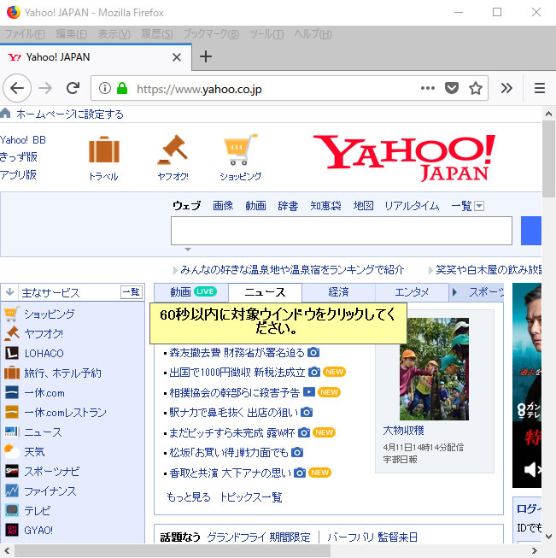556x558 pixels.
Task: Open a new tab with the plus button
Action: click(206, 56)
